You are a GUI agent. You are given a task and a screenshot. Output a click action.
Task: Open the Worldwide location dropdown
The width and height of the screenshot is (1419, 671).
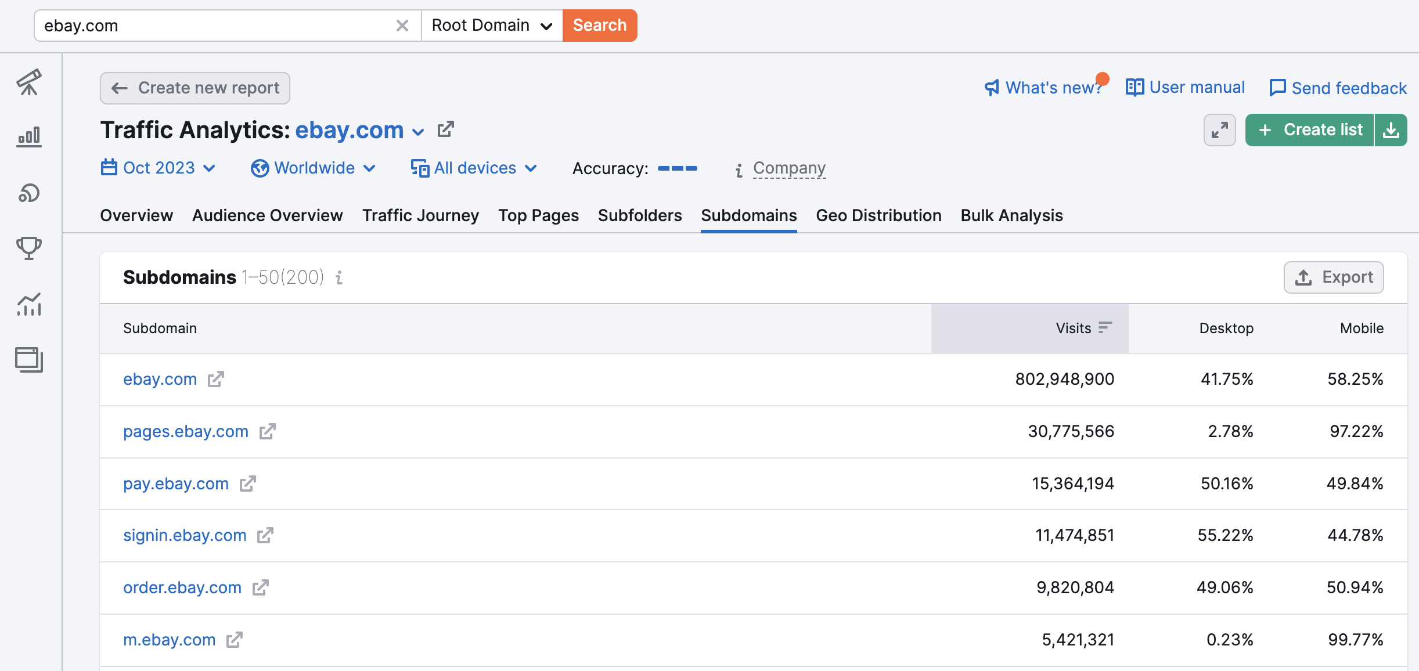[314, 168]
